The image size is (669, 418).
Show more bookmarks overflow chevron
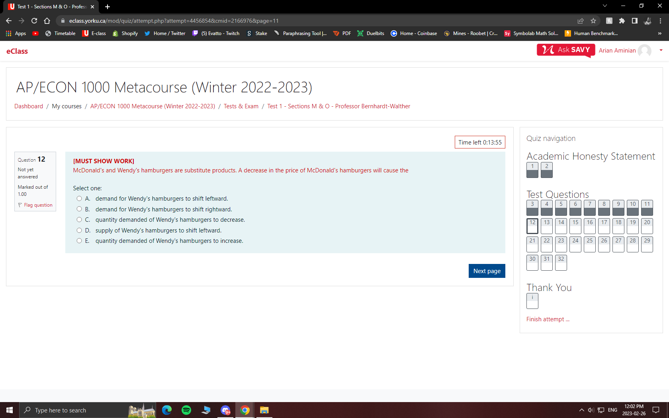click(659, 33)
